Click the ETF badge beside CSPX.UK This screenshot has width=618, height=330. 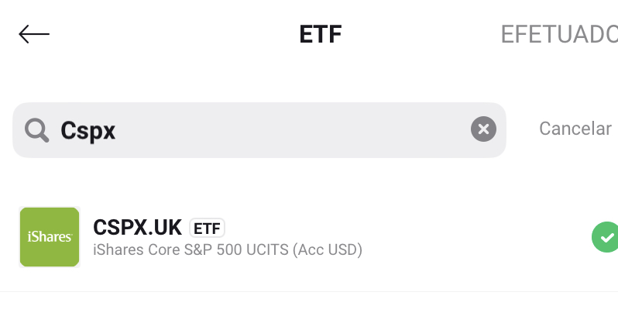pos(207,228)
